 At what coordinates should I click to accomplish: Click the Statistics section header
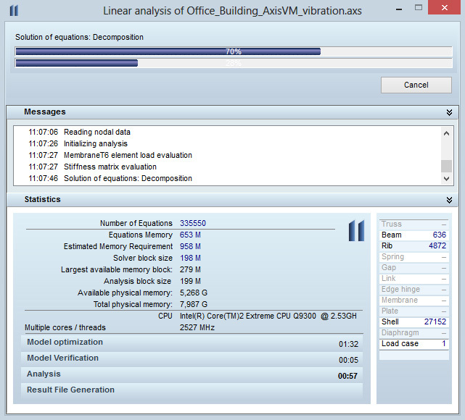[43, 199]
